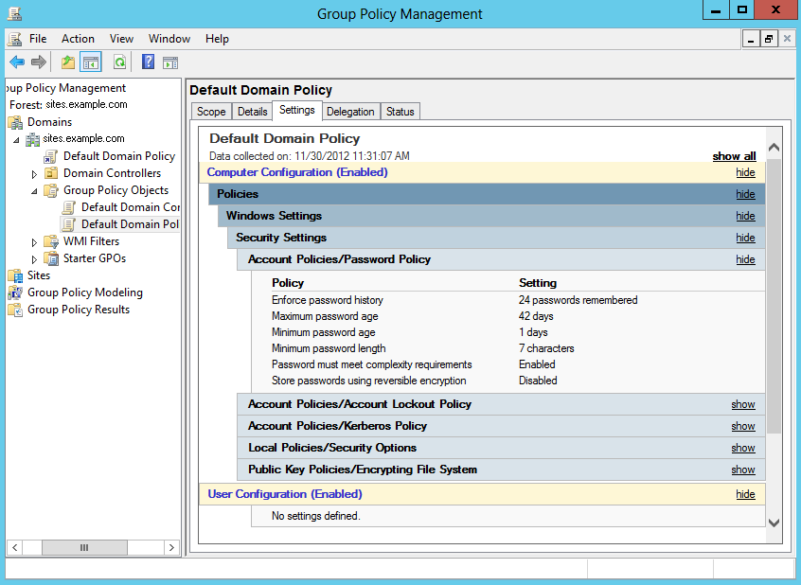Hide the Computer Configuration section
801x585 pixels.
[x=745, y=172]
